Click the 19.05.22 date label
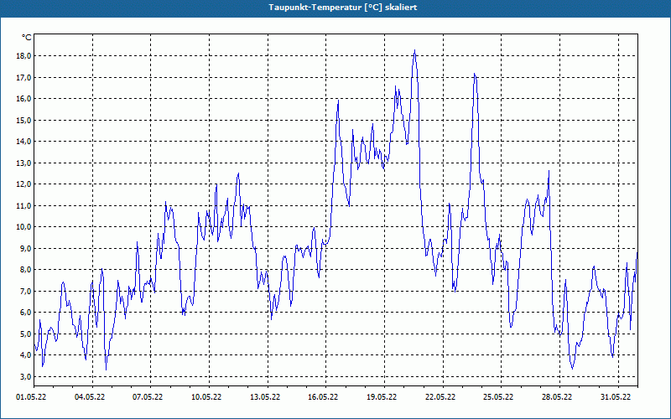Viewport: 671px width, 419px height. pyautogui.click(x=382, y=397)
